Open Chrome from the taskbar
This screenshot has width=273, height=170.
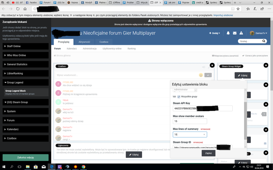[84, 167]
